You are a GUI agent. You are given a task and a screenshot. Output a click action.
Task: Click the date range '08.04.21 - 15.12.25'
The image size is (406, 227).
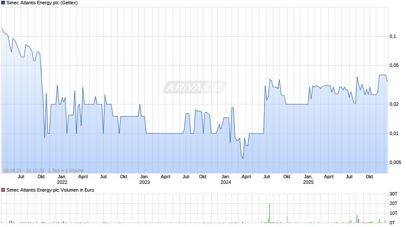pos(24,170)
